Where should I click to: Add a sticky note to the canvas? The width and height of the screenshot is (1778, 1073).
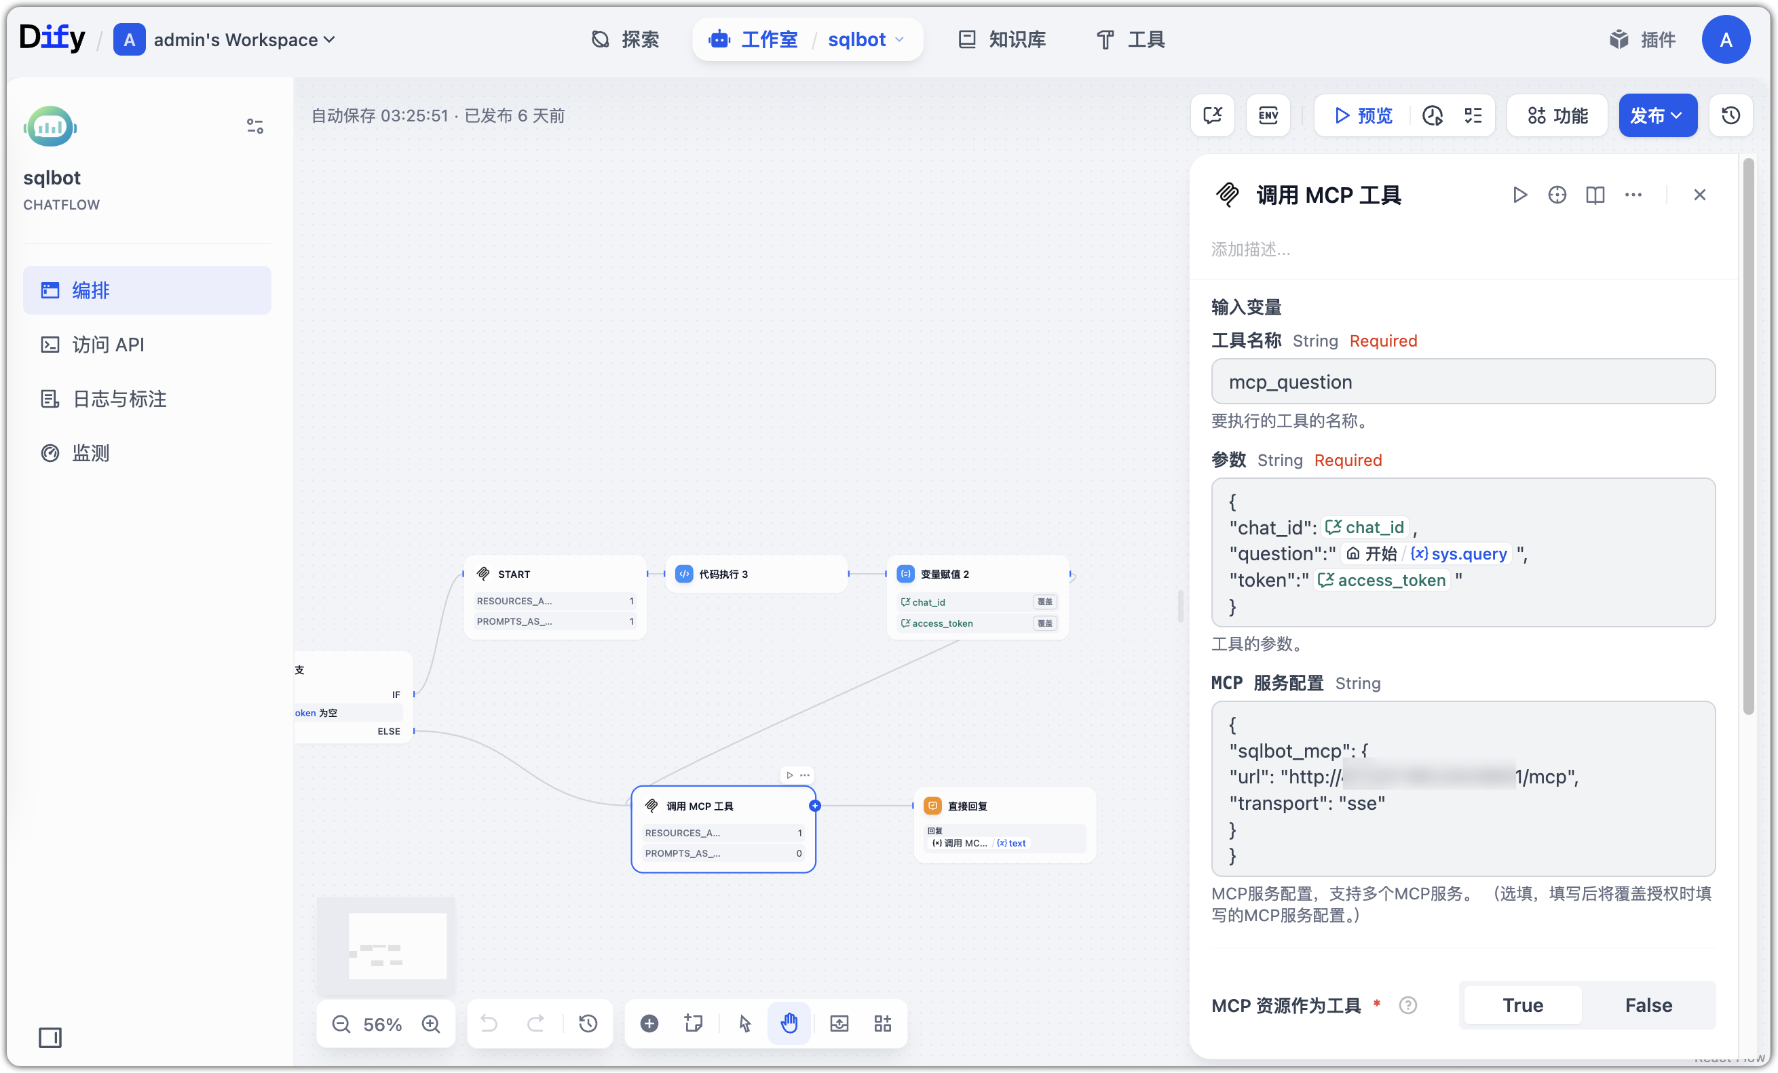pyautogui.click(x=693, y=1024)
